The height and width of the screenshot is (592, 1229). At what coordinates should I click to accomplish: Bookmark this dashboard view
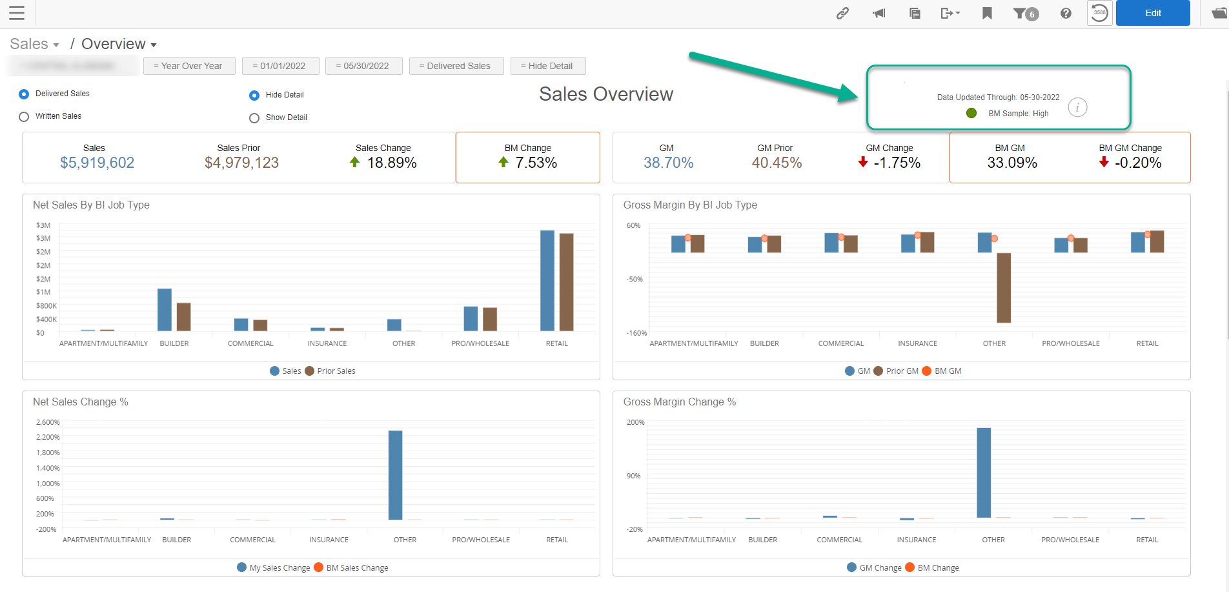coord(987,13)
